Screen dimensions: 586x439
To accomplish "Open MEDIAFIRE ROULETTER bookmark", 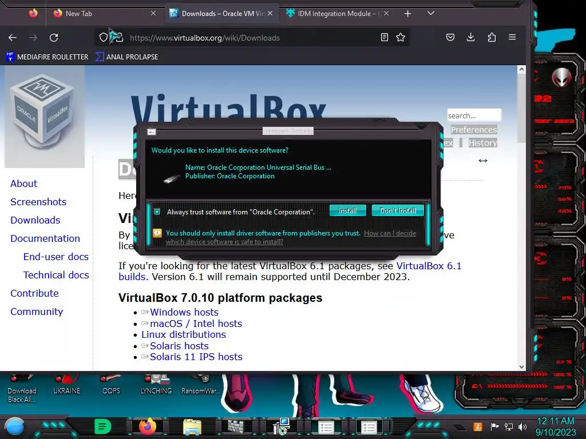I will (47, 57).
